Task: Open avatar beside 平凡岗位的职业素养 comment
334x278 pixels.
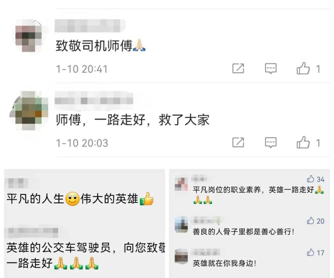Action: pyautogui.click(x=181, y=184)
